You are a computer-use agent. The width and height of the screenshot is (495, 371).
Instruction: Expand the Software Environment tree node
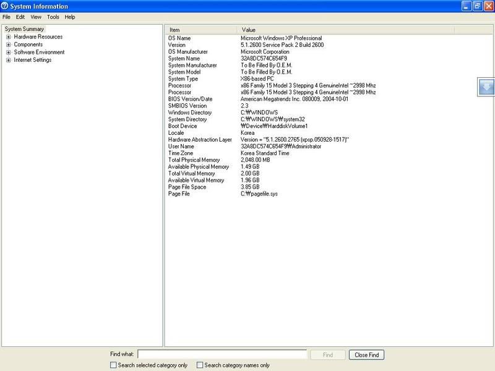coord(8,53)
